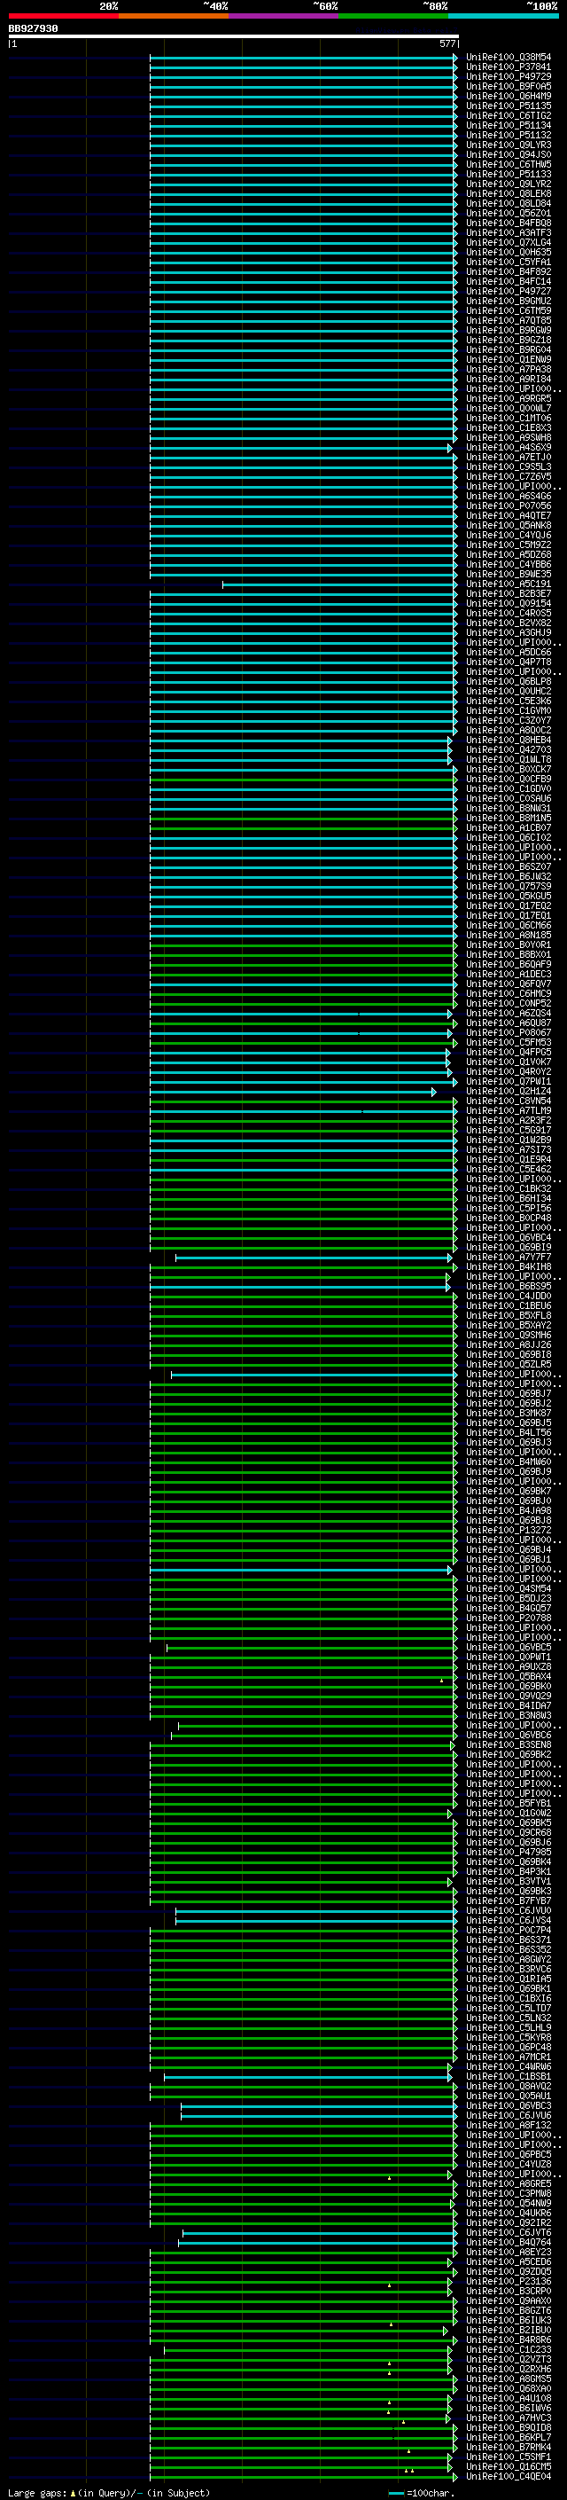Image resolution: width=567 pixels, height=2500 pixels.
Task: Select hit UniRef100_Q38M54
Action: point(509,58)
